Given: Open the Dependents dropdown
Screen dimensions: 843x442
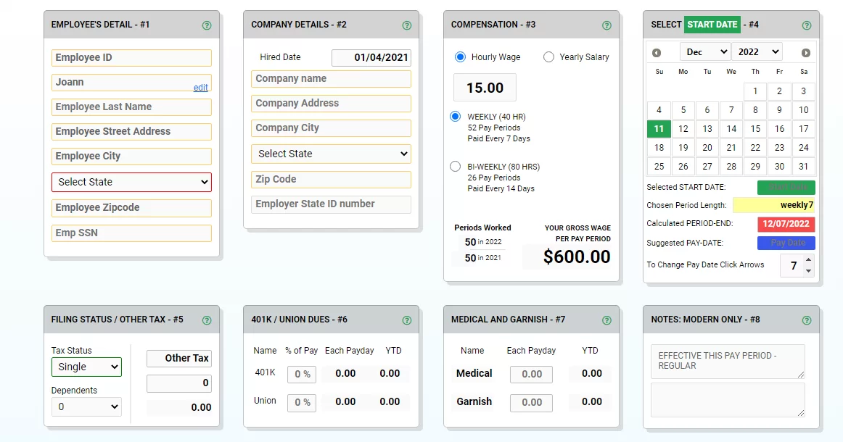Looking at the screenshot, I should tap(86, 406).
